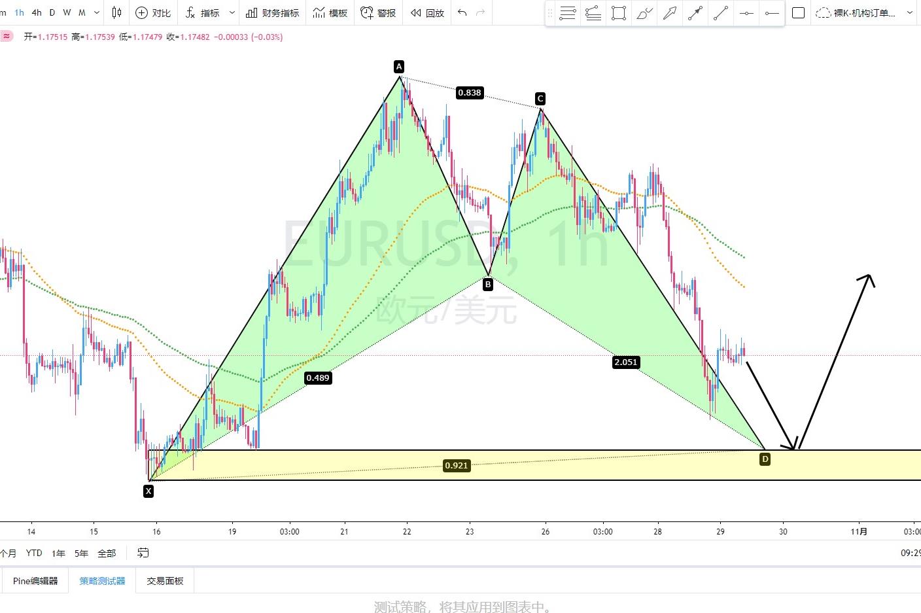Expand the timeframe list dropdown
Viewport: 921px width, 613px height.
click(x=97, y=12)
